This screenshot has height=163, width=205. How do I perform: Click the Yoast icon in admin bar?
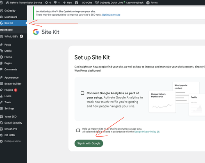(x=77, y=2)
